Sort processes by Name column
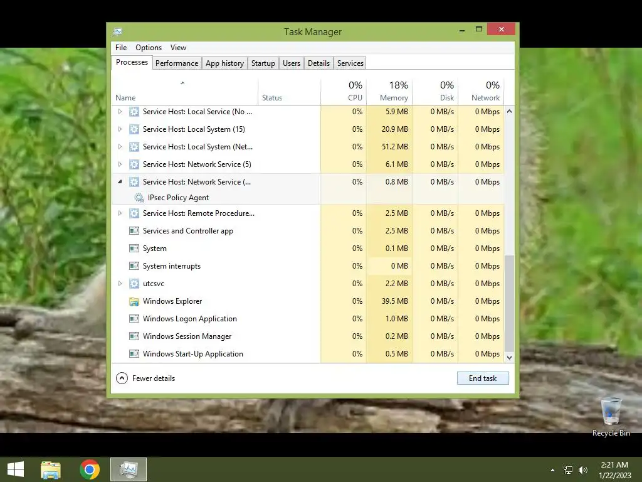Screen dimensions: 642x482 pos(185,92)
